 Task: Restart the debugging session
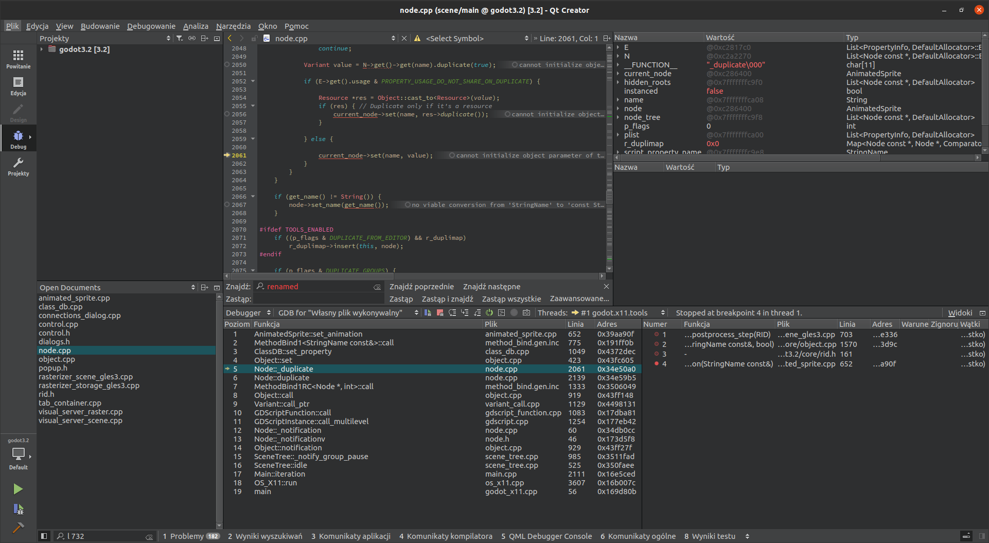pyautogui.click(x=489, y=313)
